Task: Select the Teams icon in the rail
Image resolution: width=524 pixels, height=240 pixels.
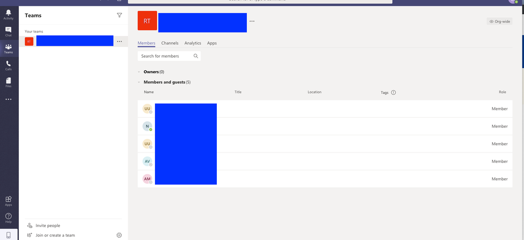Action: click(x=8, y=49)
